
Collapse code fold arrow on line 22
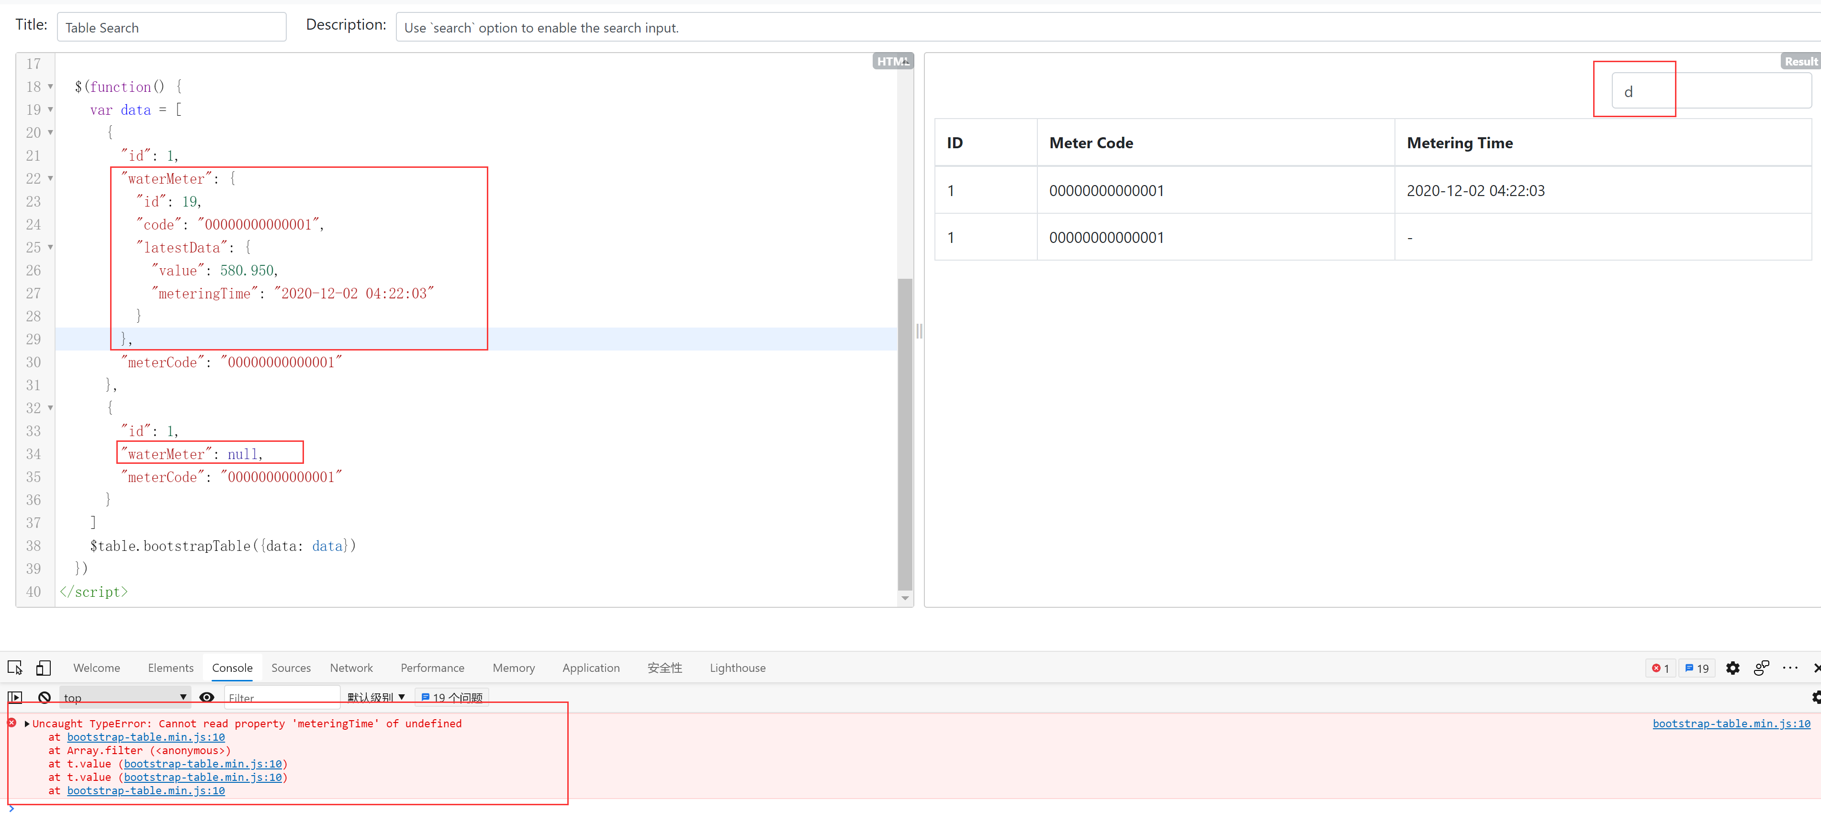click(x=50, y=178)
